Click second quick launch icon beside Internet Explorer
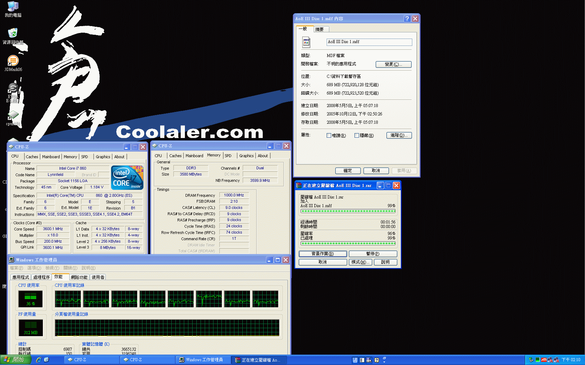Screen dimensions: 585x365 click(x=46, y=360)
